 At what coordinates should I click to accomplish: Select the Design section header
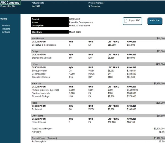98,51
